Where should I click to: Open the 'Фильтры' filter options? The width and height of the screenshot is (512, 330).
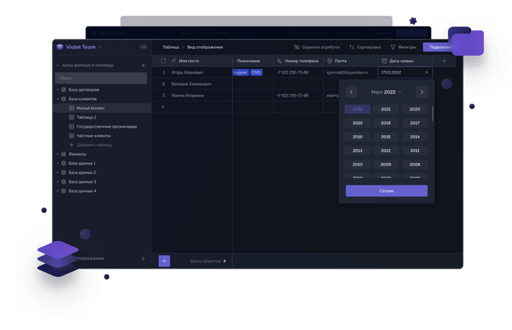tap(403, 47)
